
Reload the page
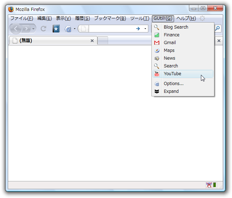coord(43,29)
